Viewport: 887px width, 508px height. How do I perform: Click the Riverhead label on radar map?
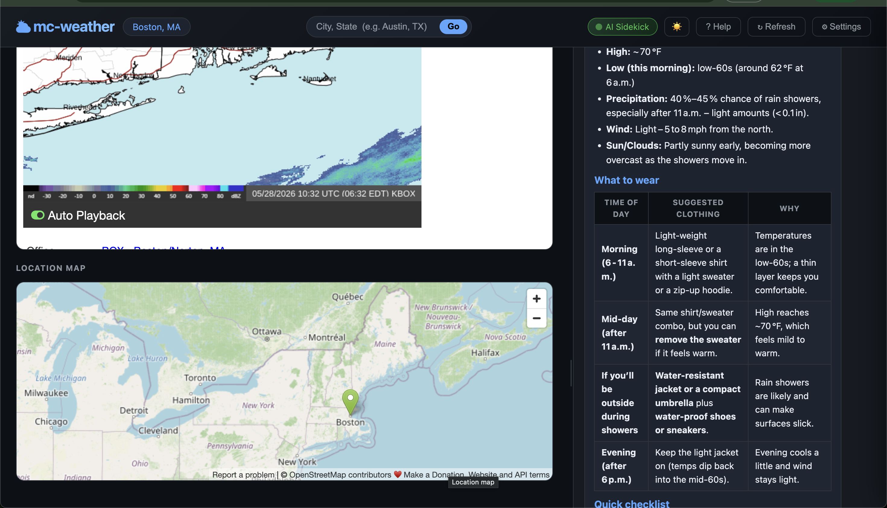(80, 107)
